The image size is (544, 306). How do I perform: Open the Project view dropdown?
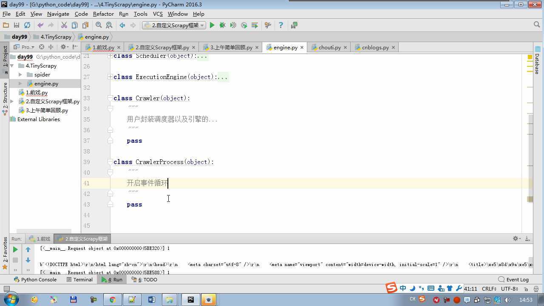[x=24, y=47]
